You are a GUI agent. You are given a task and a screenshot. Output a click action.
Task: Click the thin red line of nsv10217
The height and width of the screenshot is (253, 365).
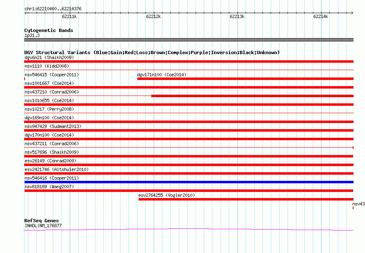pos(189,113)
